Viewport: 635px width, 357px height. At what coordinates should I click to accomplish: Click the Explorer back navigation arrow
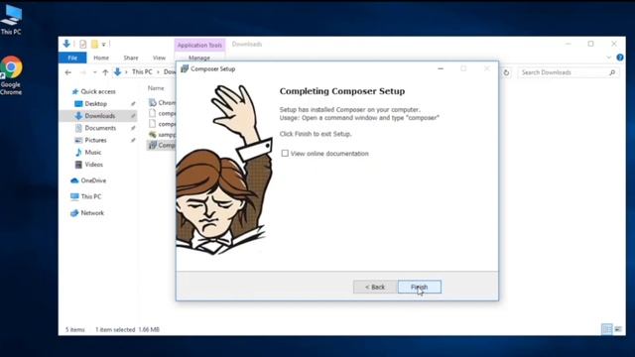pyautogui.click(x=68, y=72)
